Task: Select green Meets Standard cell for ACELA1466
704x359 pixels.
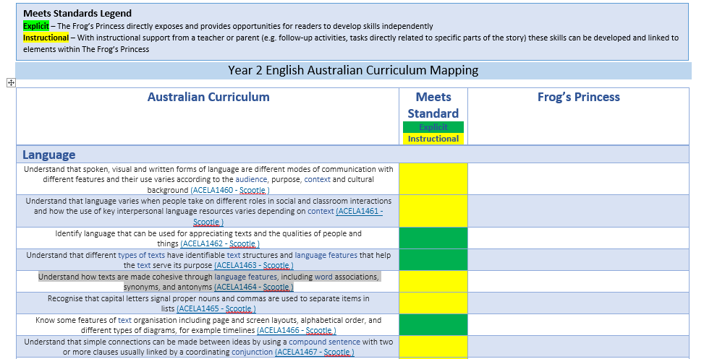Action: [x=433, y=325]
